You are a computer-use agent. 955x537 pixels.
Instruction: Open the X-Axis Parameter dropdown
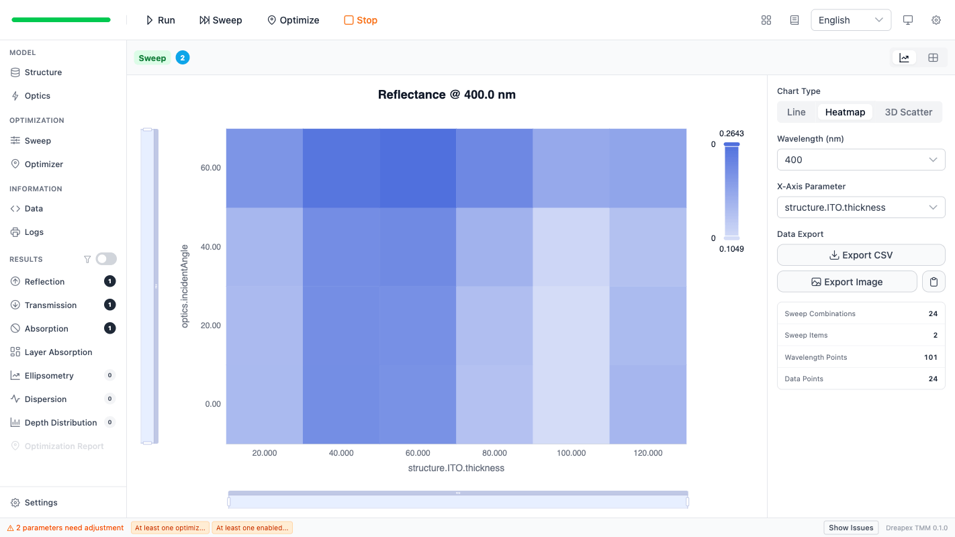(860, 207)
